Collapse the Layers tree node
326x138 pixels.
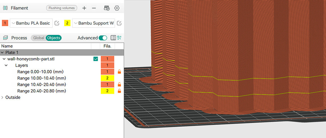point(6,65)
